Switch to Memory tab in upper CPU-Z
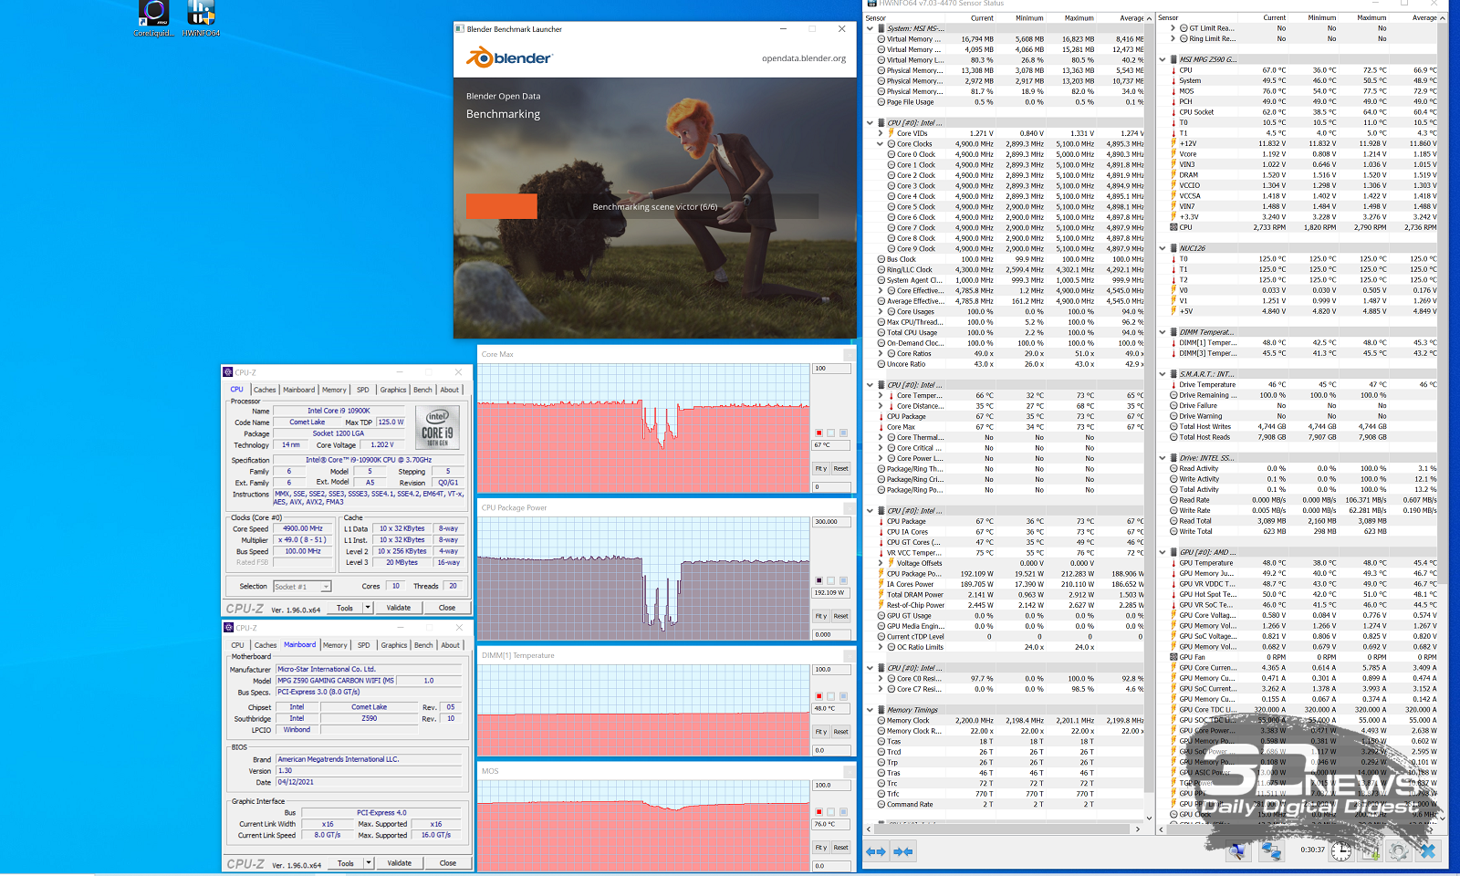Image resolution: width=1460 pixels, height=876 pixels. pos(334,390)
